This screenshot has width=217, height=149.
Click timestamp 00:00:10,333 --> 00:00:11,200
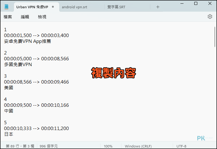pyautogui.click(x=36, y=129)
